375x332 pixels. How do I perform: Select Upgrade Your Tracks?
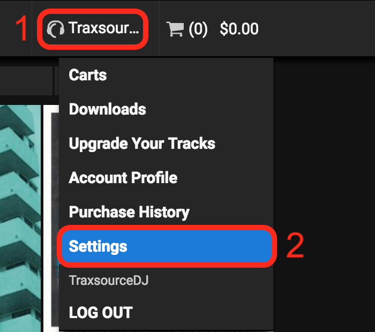142,144
